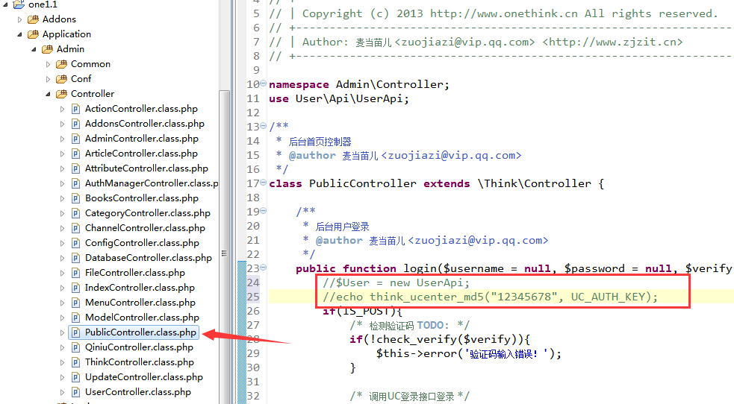
Task: Open IndexController.class.php from the tree
Action: point(140,288)
